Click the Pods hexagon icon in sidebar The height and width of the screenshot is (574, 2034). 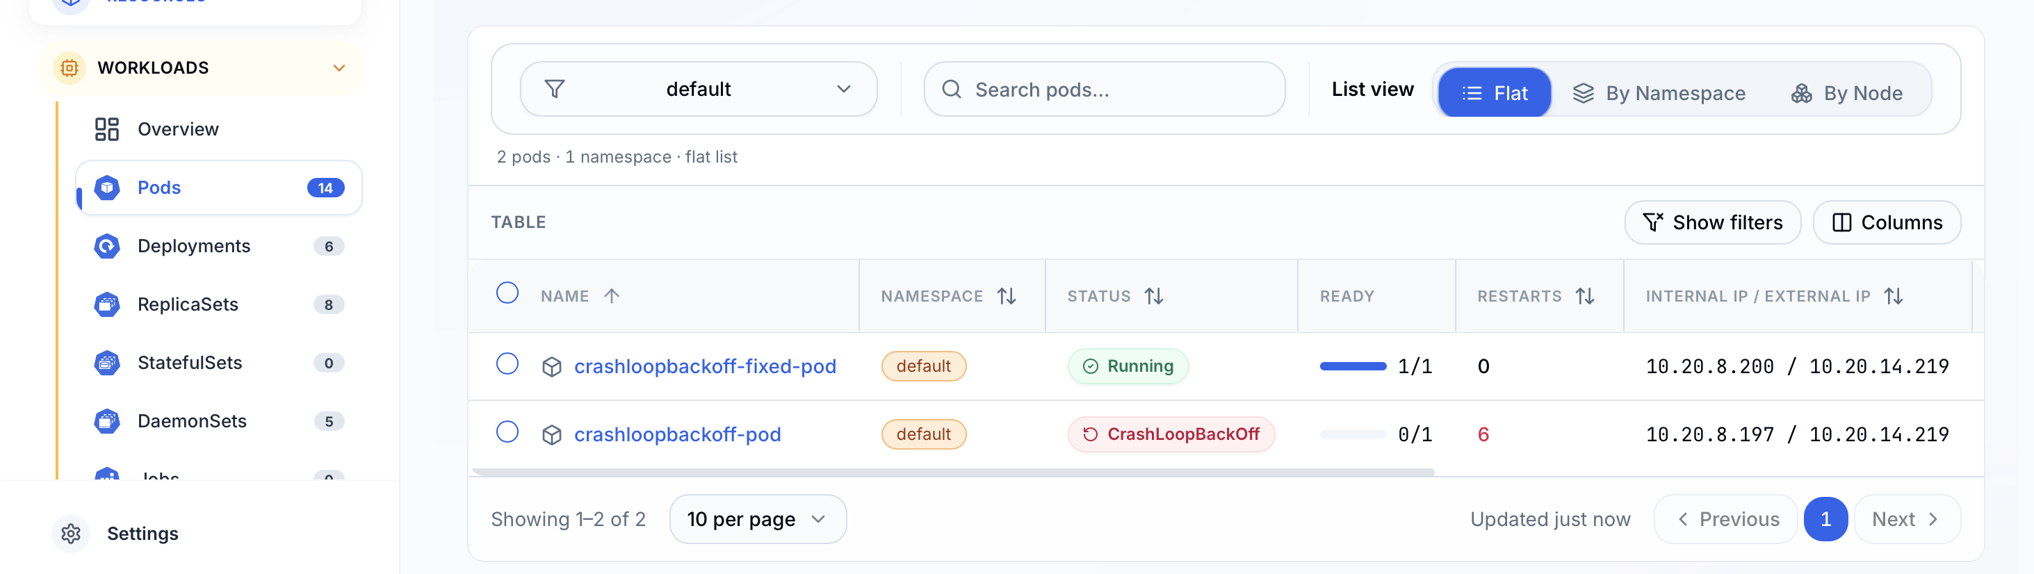106,188
